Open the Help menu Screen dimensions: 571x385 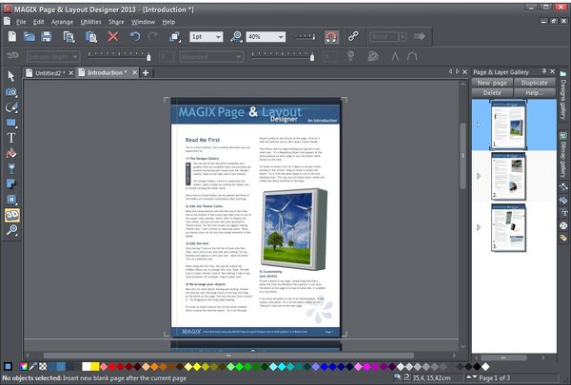168,22
